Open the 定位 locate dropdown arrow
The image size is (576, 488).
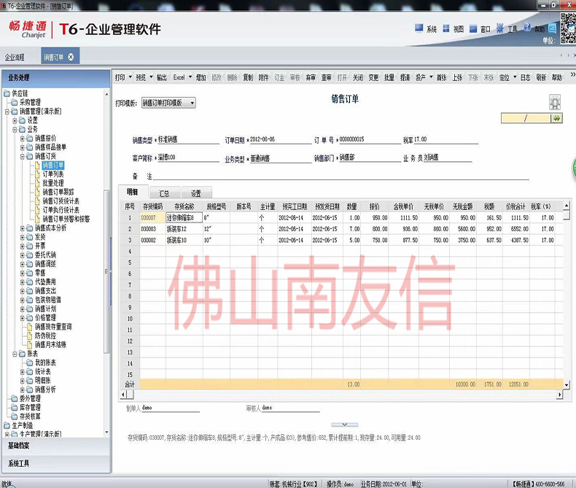pyautogui.click(x=515, y=77)
